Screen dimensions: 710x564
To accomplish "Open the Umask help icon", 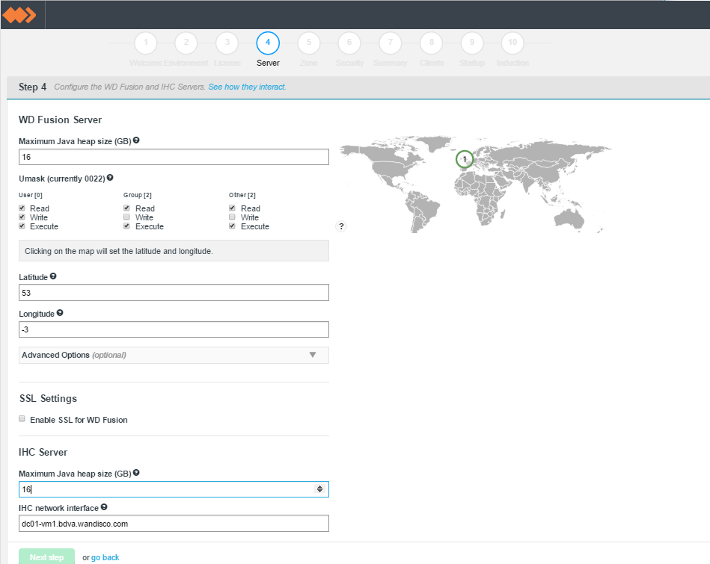I will coord(110,178).
